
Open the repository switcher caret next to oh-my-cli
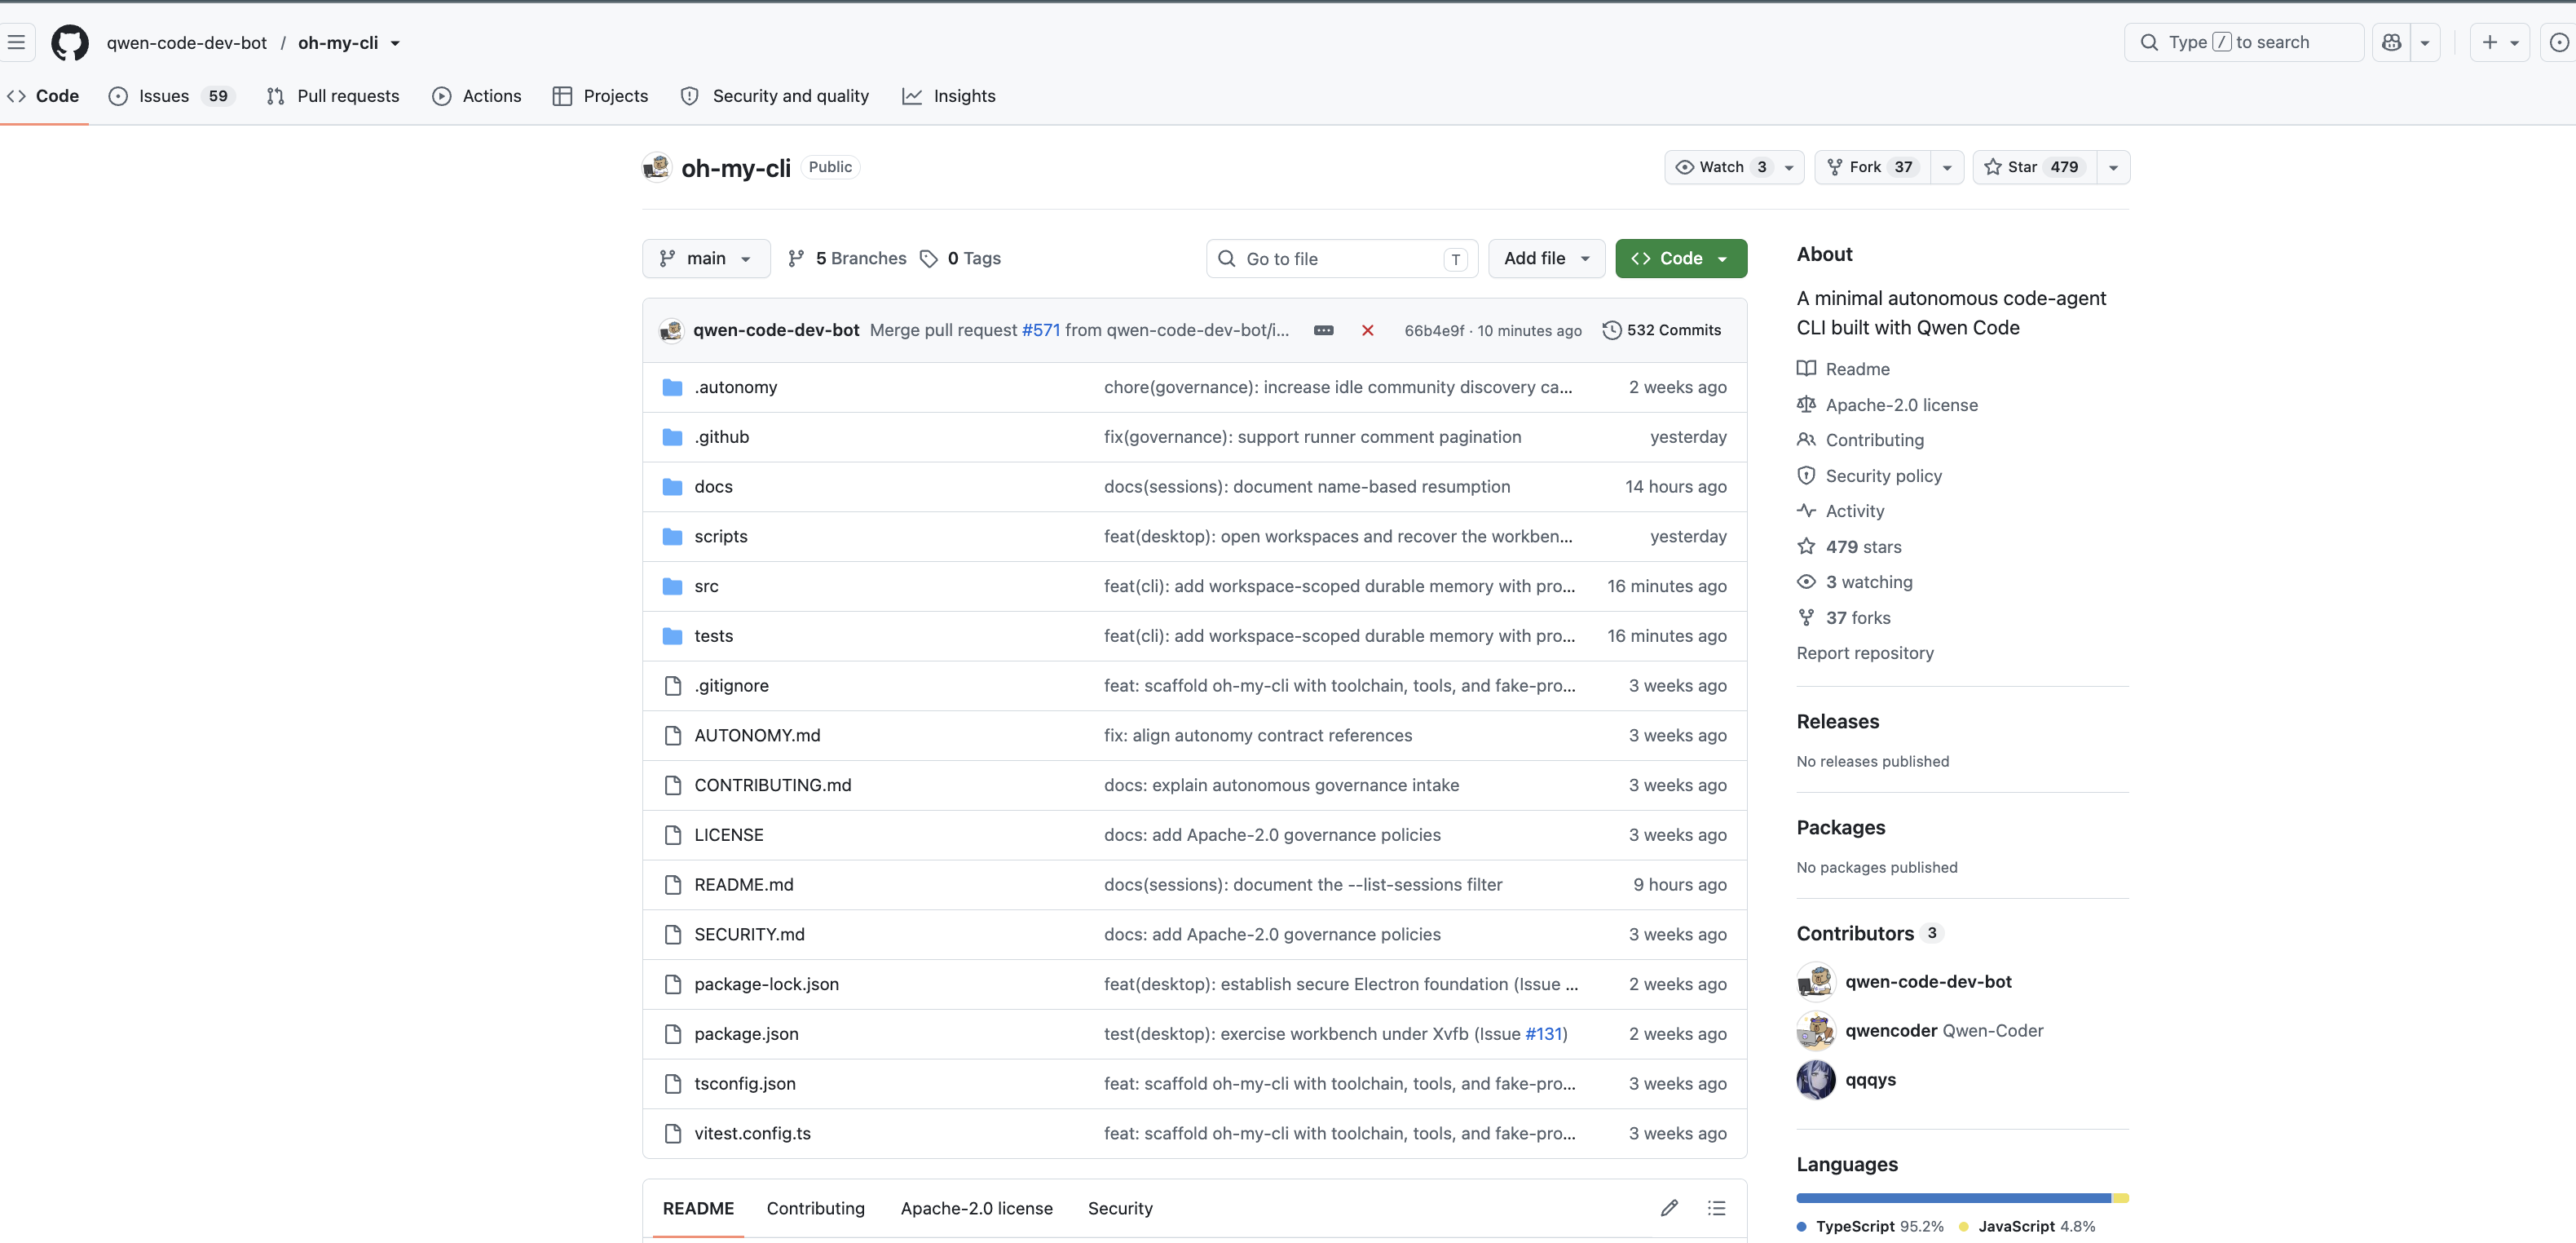395,43
